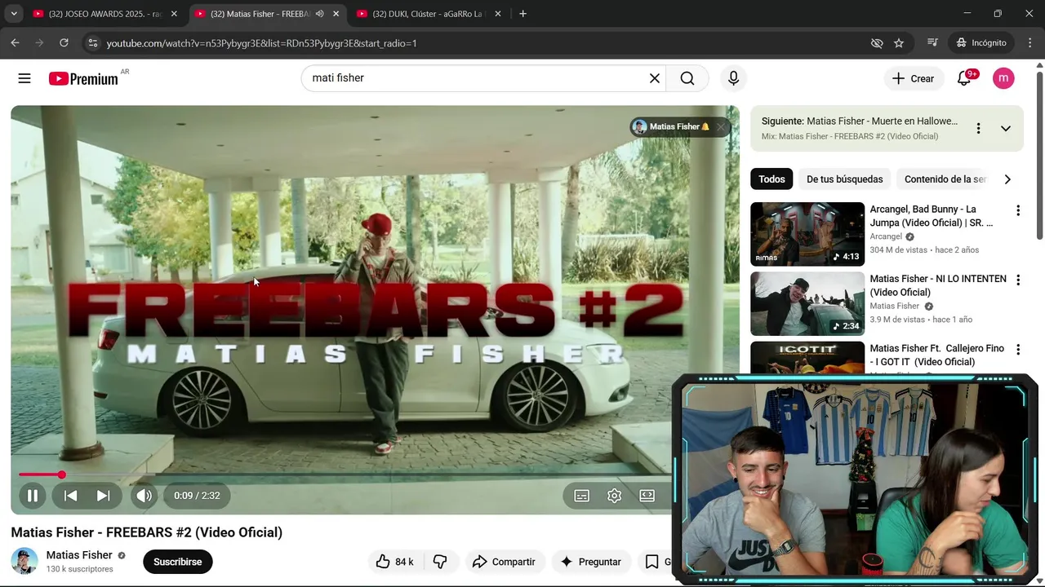
Task: Open the tab search dropdown
Action: point(14,14)
